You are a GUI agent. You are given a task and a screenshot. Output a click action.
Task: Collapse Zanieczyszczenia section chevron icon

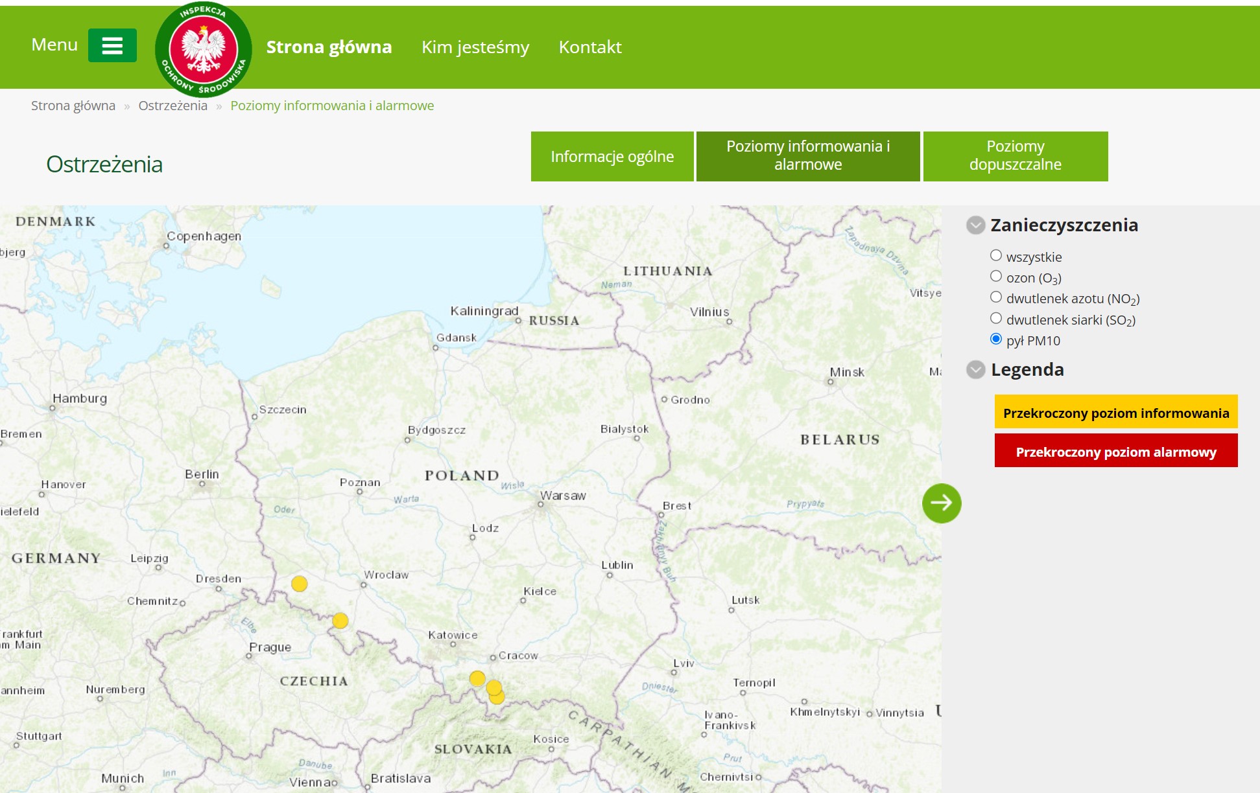coord(975,225)
